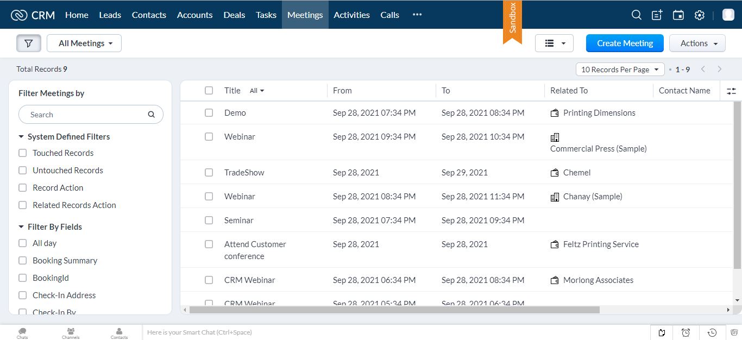The width and height of the screenshot is (742, 340).
Task: Open the Channels icon in bottom bar
Action: coord(71,332)
